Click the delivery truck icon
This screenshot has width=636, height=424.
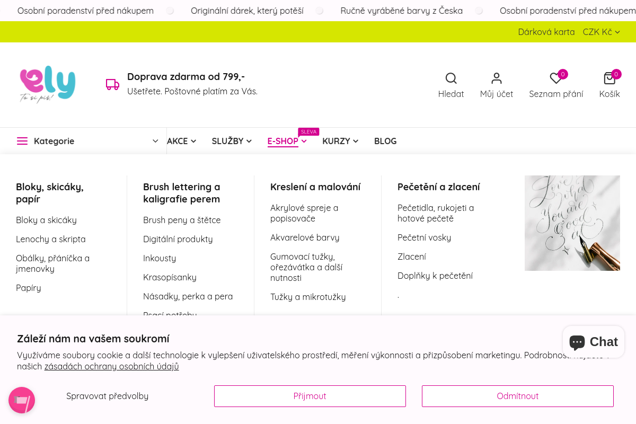coord(112,84)
